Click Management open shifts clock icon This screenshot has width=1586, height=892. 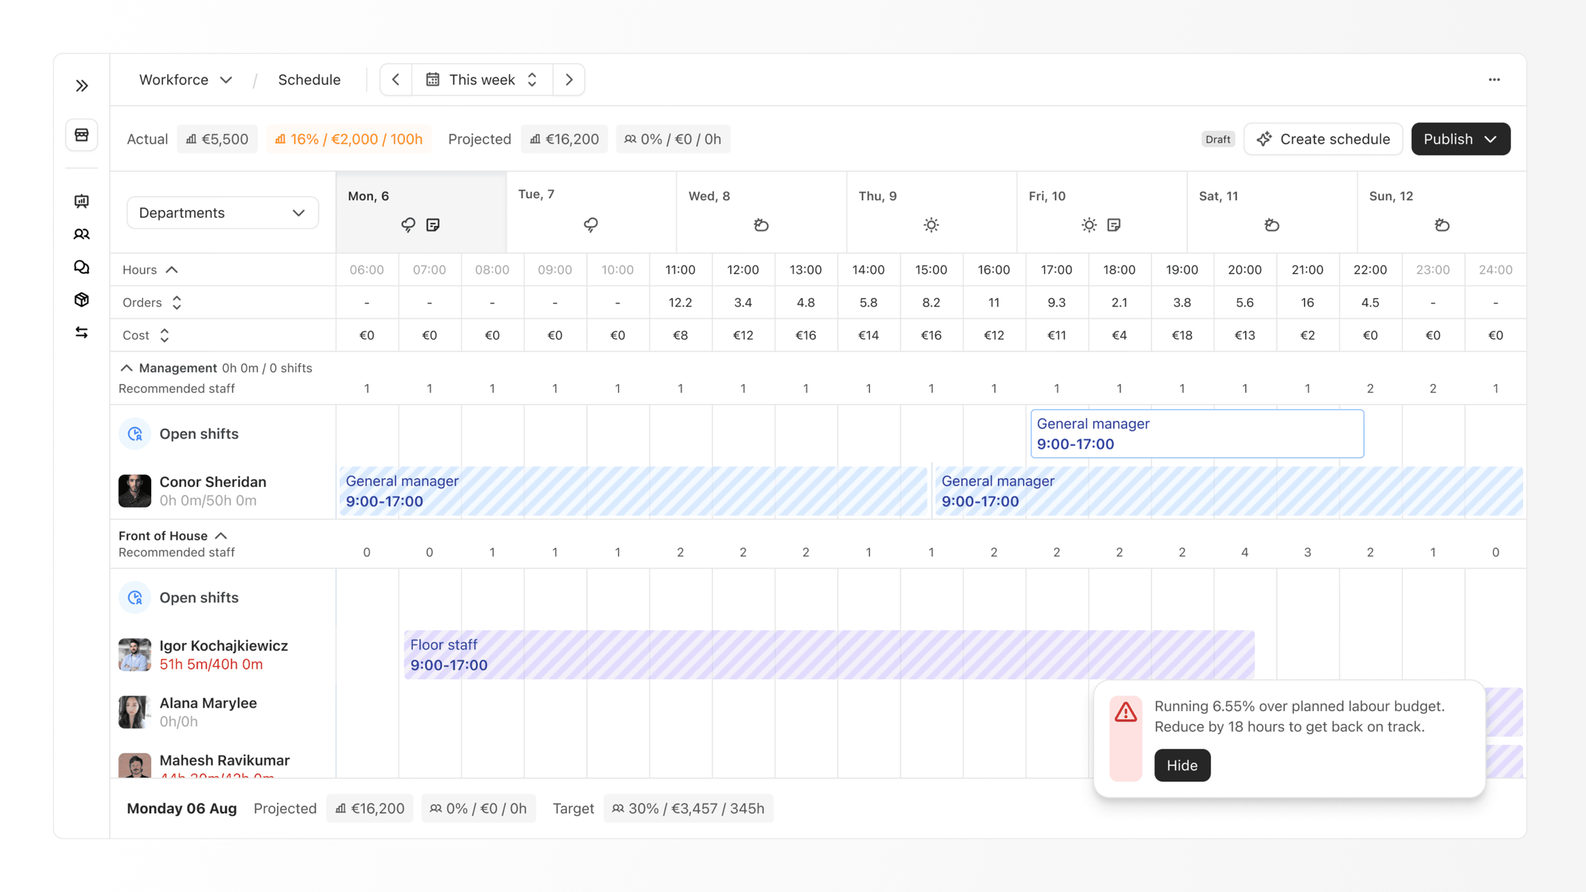[135, 434]
